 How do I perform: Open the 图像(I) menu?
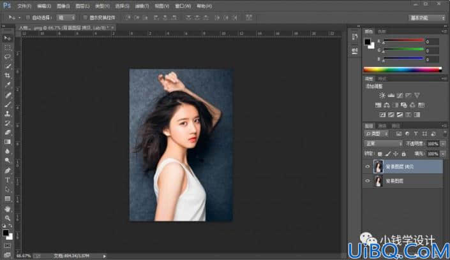coord(63,6)
